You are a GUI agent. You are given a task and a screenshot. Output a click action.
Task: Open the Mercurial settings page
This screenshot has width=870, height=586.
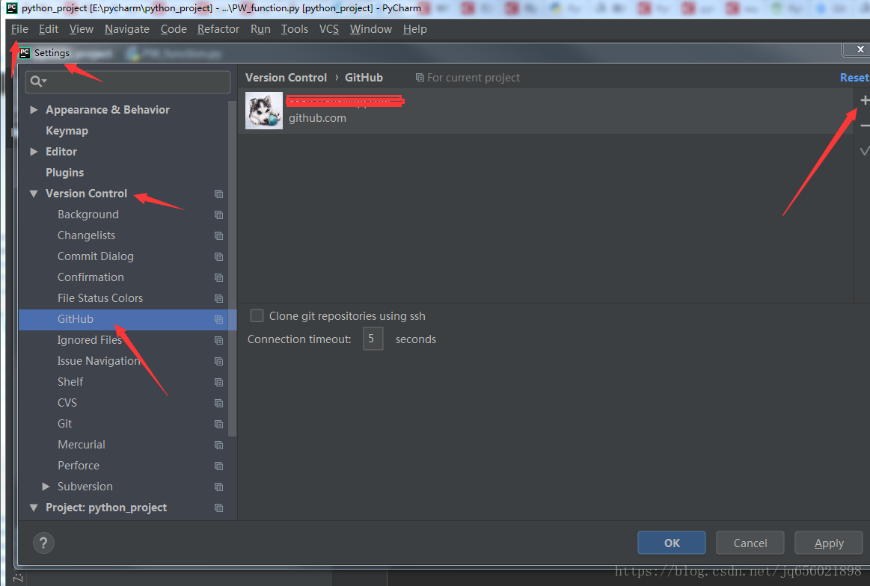[81, 445]
